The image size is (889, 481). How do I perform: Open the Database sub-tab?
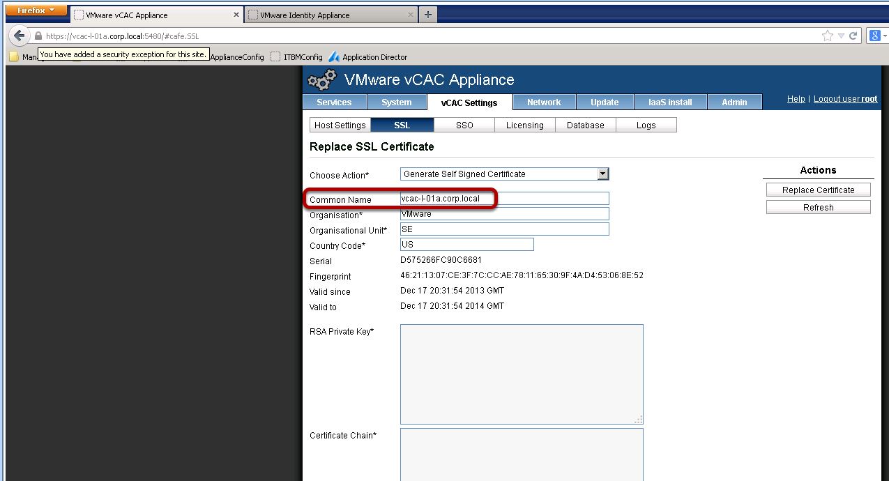click(586, 125)
